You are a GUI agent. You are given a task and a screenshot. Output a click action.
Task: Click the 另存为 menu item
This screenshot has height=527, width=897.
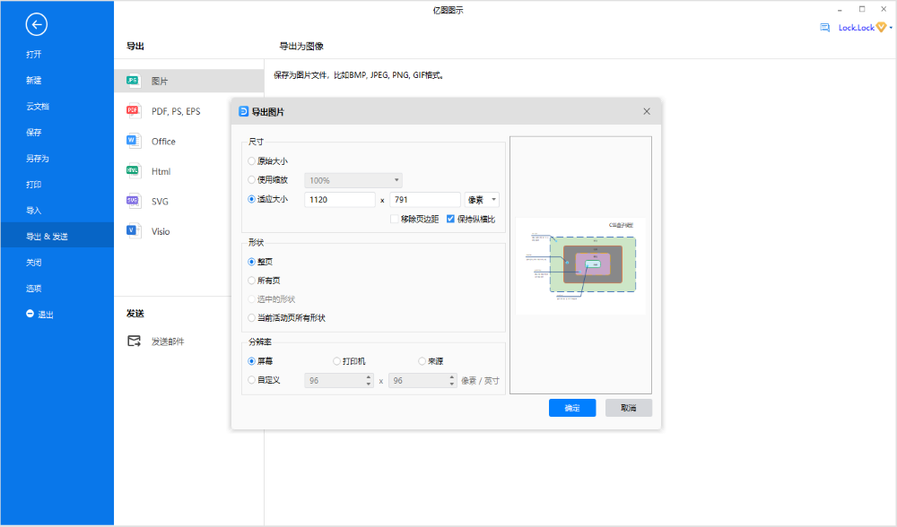tap(38, 159)
